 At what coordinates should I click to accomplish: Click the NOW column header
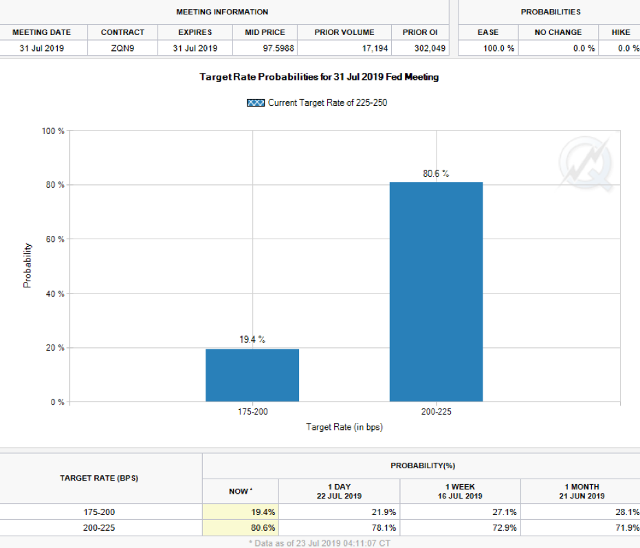(241, 491)
